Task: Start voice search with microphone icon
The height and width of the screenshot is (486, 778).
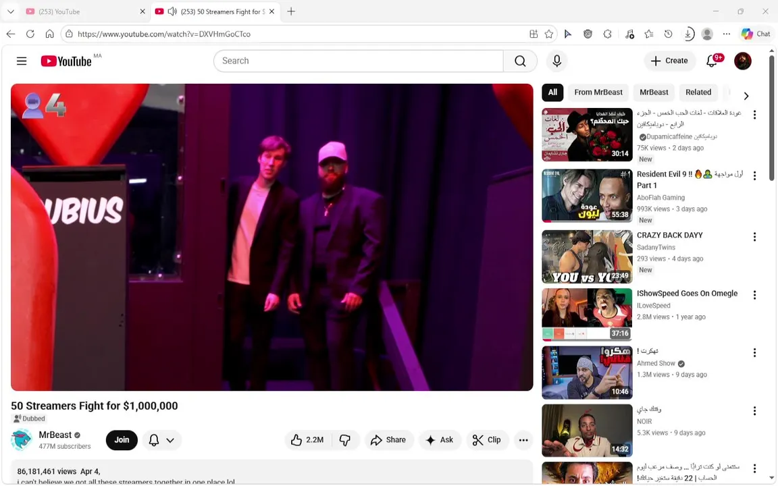Action: [x=556, y=61]
